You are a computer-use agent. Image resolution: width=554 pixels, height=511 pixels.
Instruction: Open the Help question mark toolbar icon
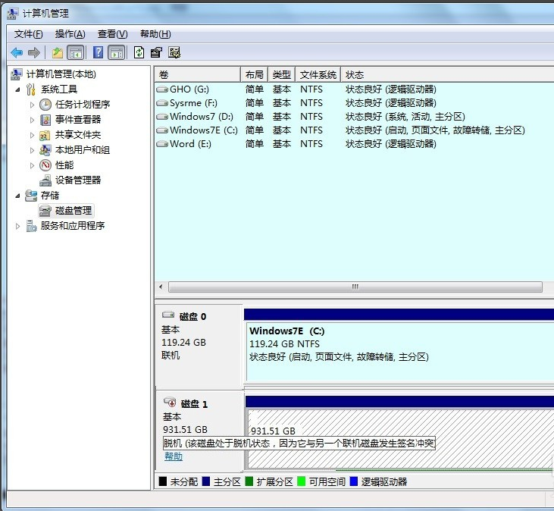pos(98,52)
